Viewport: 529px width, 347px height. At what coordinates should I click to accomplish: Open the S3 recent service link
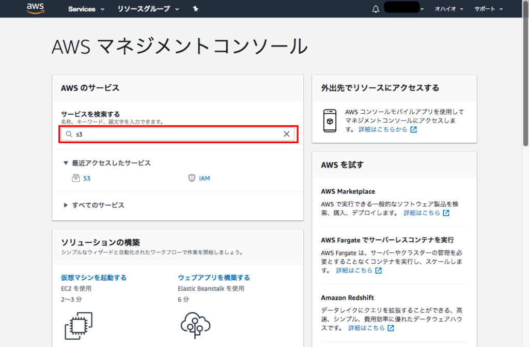pyautogui.click(x=87, y=178)
